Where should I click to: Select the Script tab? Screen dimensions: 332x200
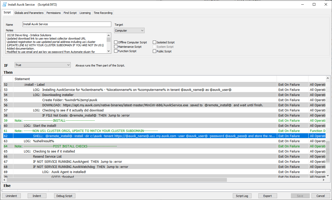coord(7,13)
